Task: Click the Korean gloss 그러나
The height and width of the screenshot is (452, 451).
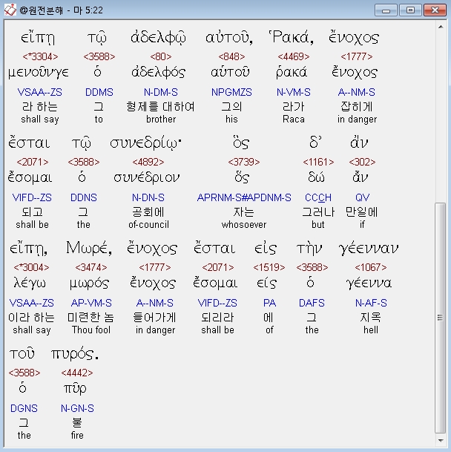Action: [318, 212]
